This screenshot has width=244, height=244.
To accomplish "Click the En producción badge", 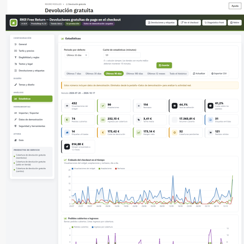I will point(73,24).
